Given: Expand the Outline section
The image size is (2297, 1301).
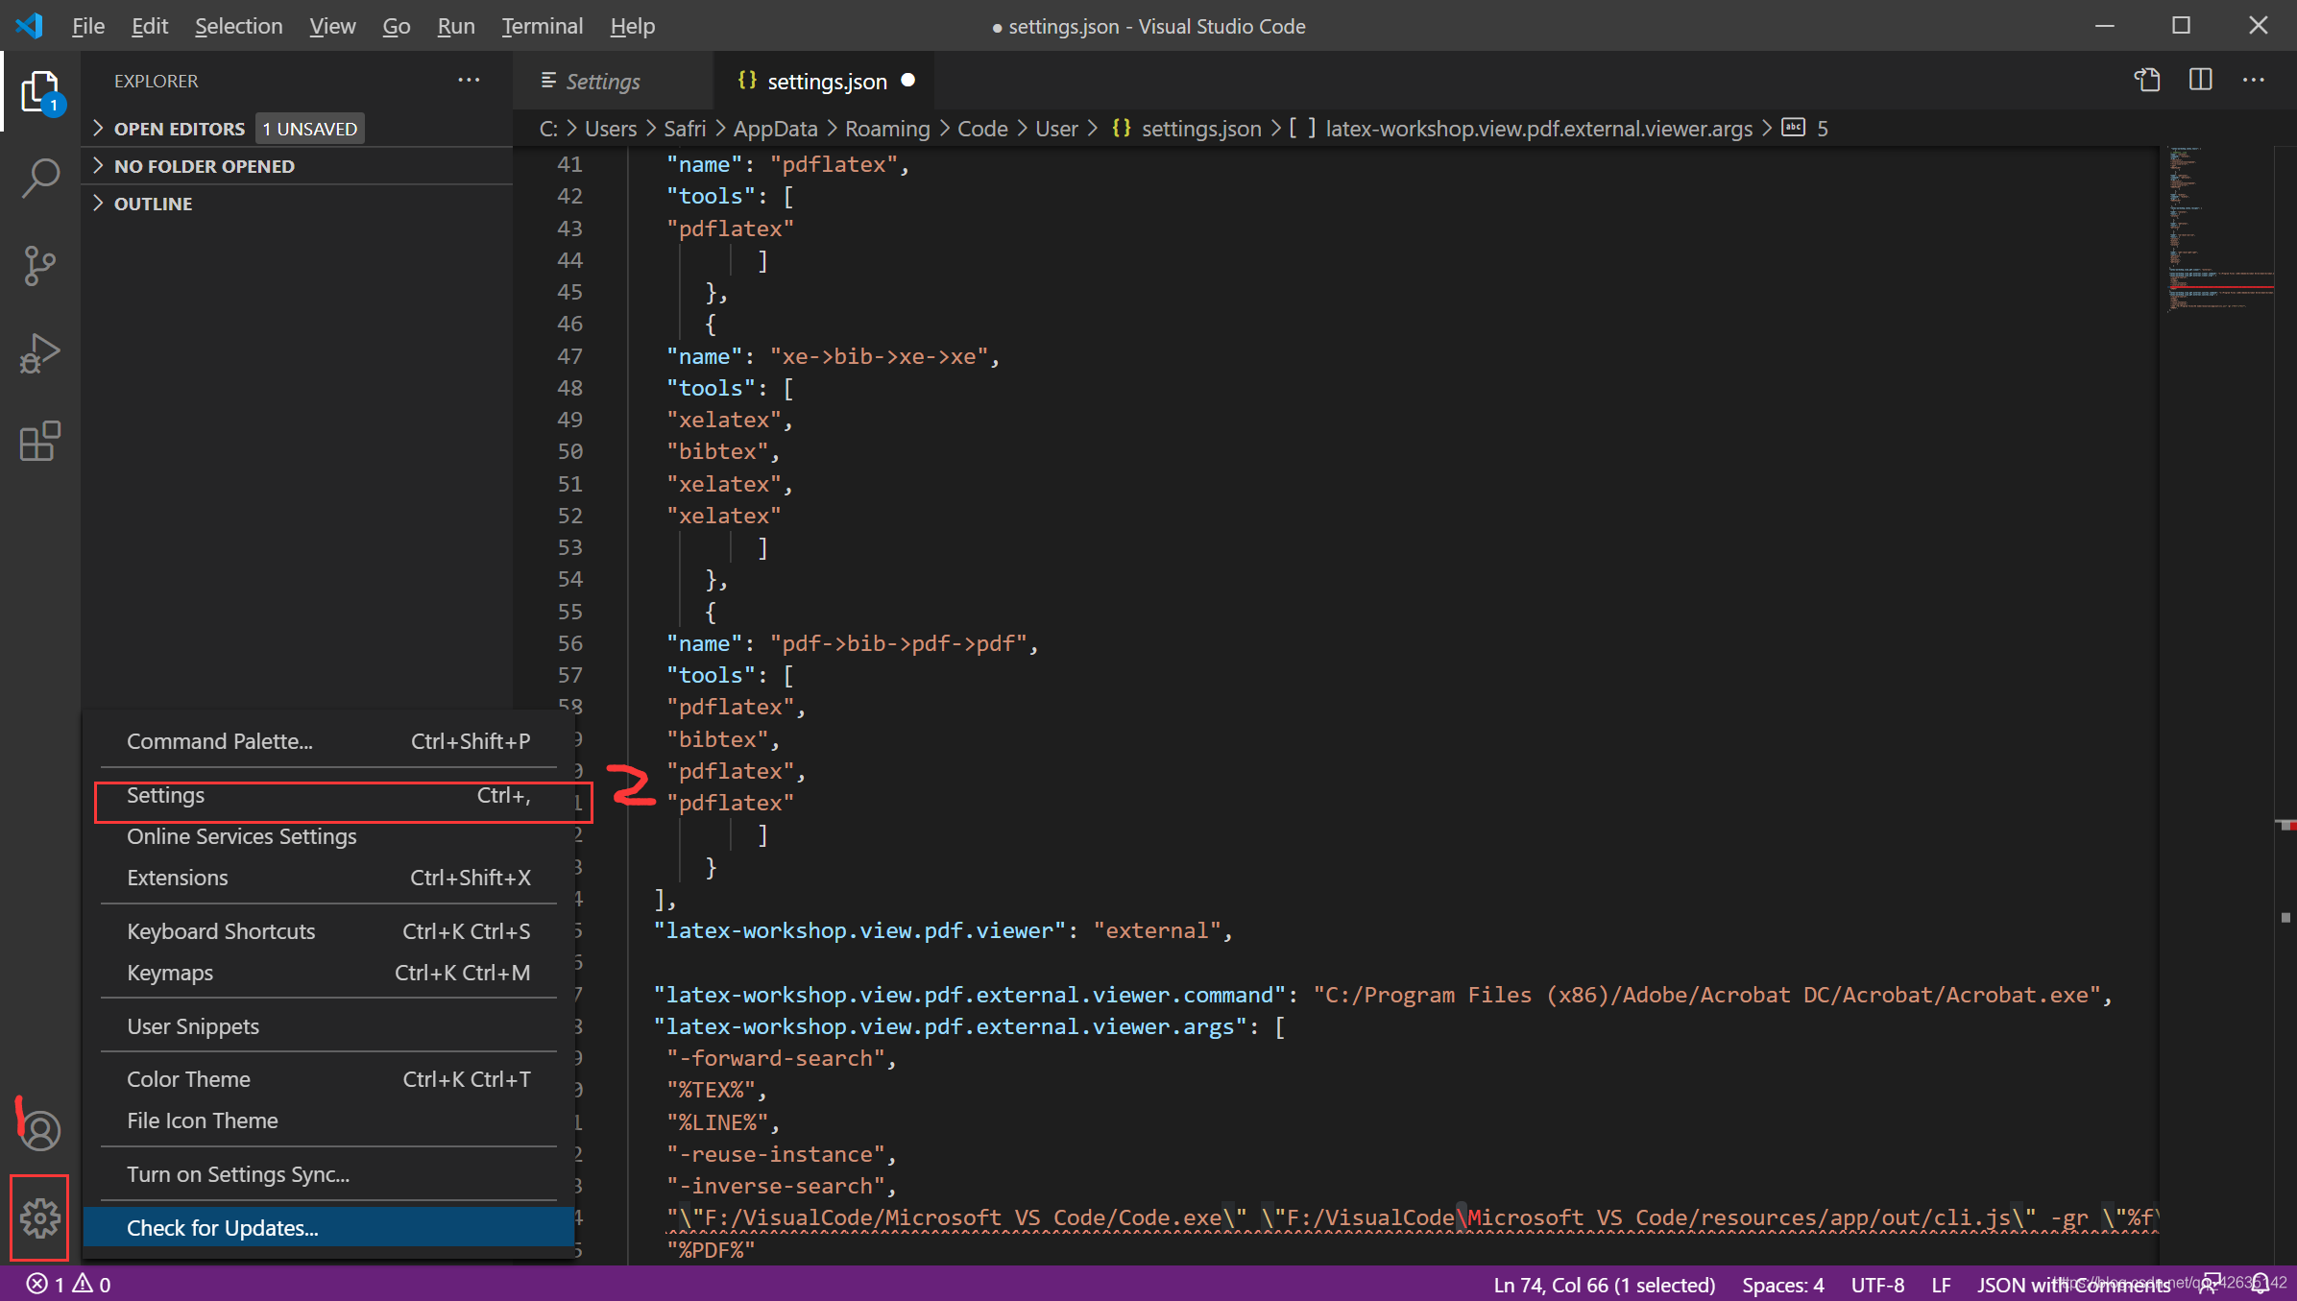Looking at the screenshot, I should tap(153, 204).
